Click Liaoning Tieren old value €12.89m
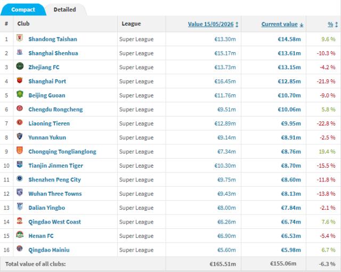 (225, 123)
